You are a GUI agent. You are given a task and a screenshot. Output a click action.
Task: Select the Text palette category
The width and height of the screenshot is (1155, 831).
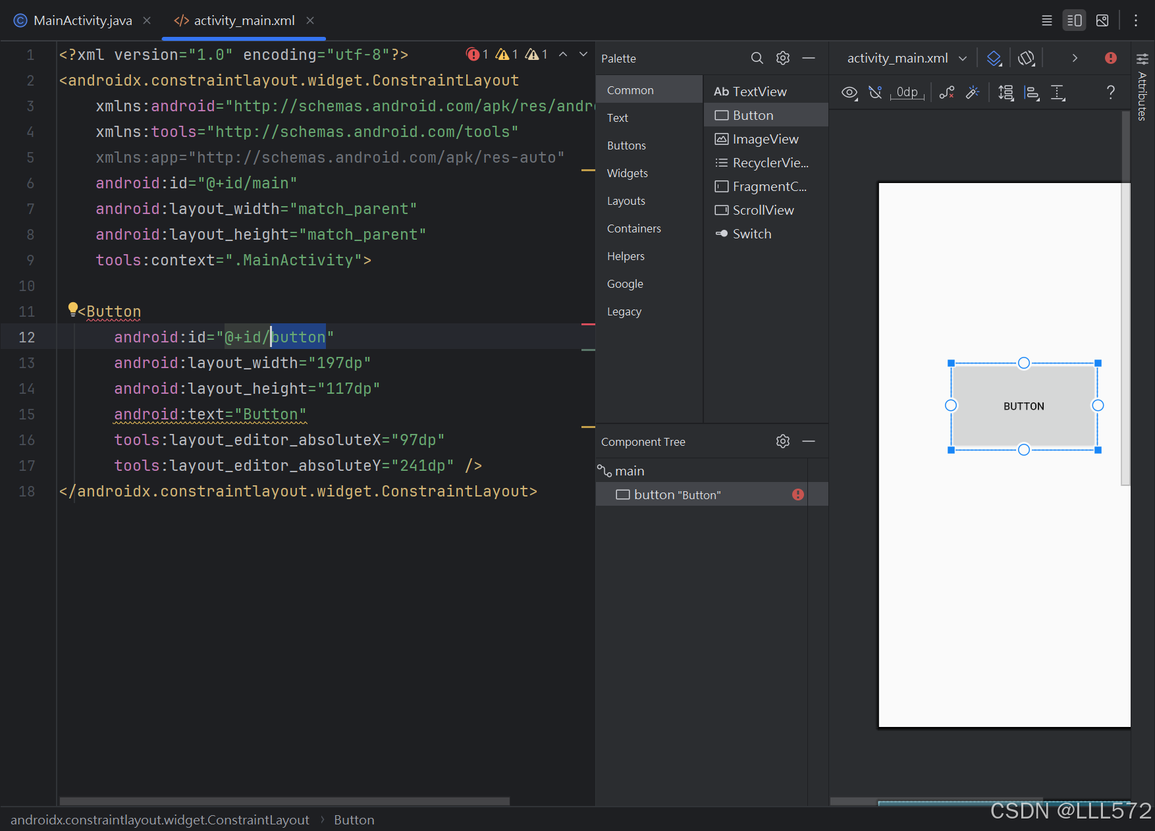(649, 118)
